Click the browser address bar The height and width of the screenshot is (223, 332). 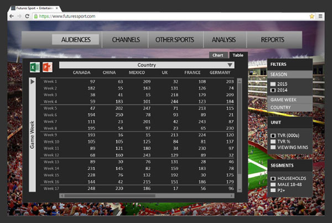pyautogui.click(x=166, y=17)
